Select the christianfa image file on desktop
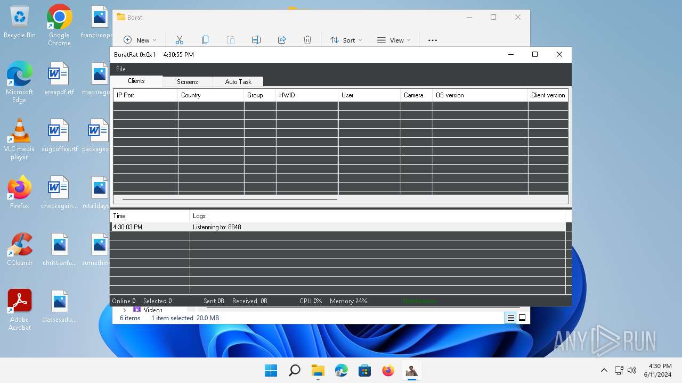Viewport: 682px width, 383px height. (x=59, y=249)
